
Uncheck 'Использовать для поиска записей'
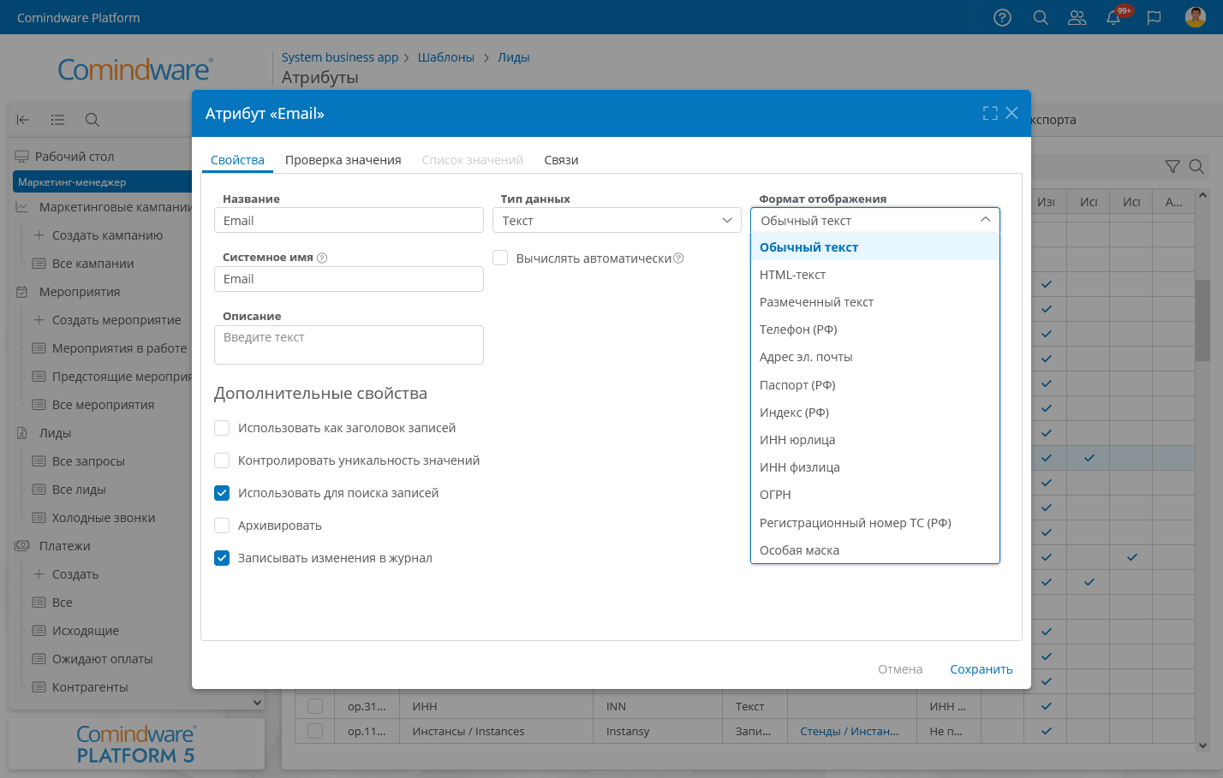pyautogui.click(x=222, y=493)
